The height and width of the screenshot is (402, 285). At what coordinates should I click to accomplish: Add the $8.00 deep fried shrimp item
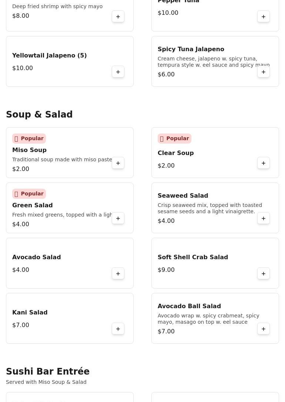coord(118,17)
